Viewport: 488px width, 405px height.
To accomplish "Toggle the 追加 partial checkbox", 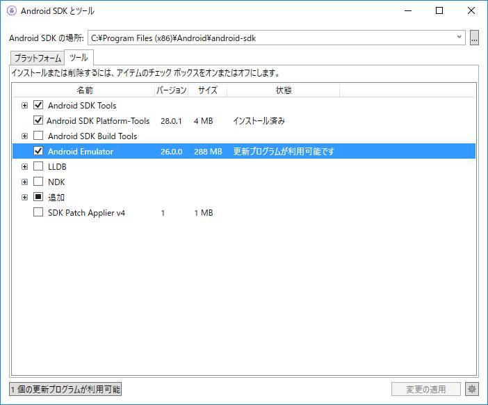I will click(38, 196).
